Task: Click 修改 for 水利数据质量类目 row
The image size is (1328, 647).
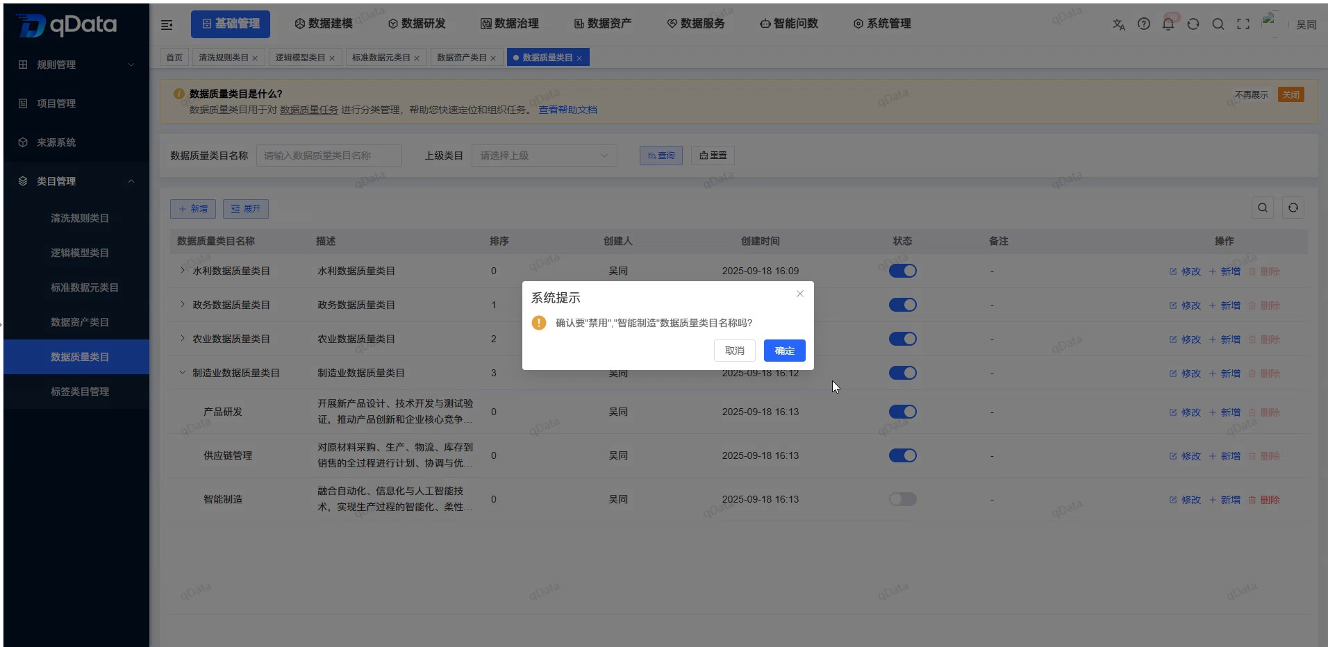Action: [1185, 271]
